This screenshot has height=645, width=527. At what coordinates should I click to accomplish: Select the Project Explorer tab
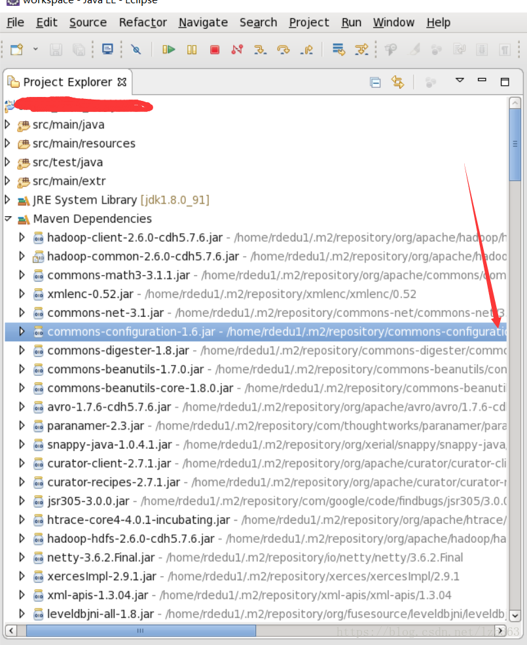coord(67,82)
